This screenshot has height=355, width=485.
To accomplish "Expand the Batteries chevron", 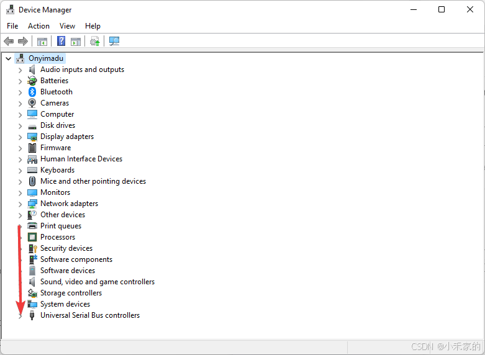I will point(20,81).
